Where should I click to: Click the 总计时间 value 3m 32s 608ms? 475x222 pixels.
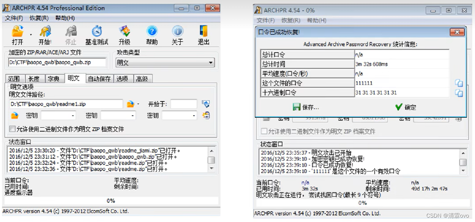(x=402, y=64)
